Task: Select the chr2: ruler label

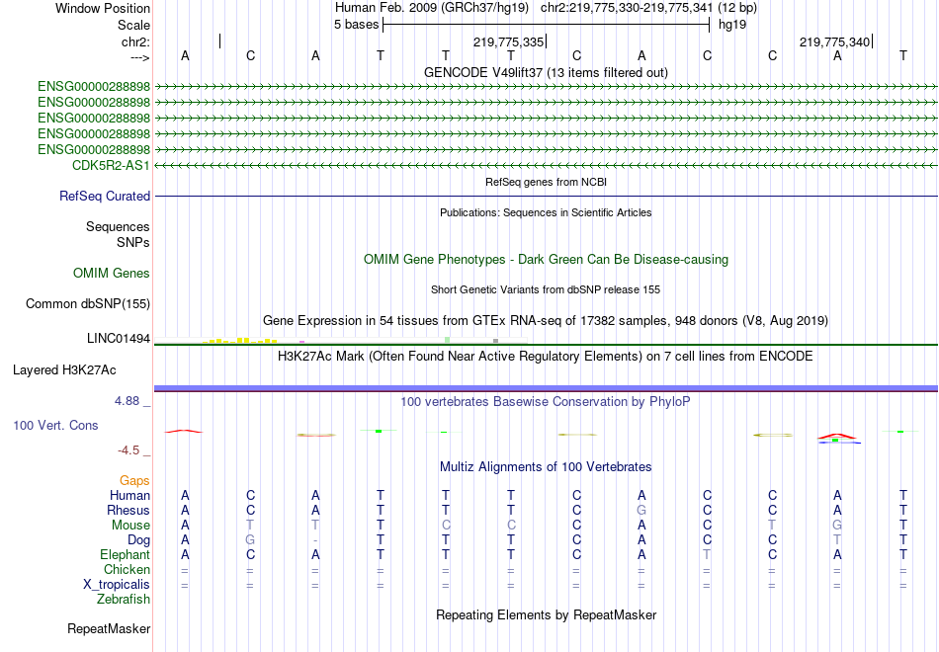Action: (135, 41)
